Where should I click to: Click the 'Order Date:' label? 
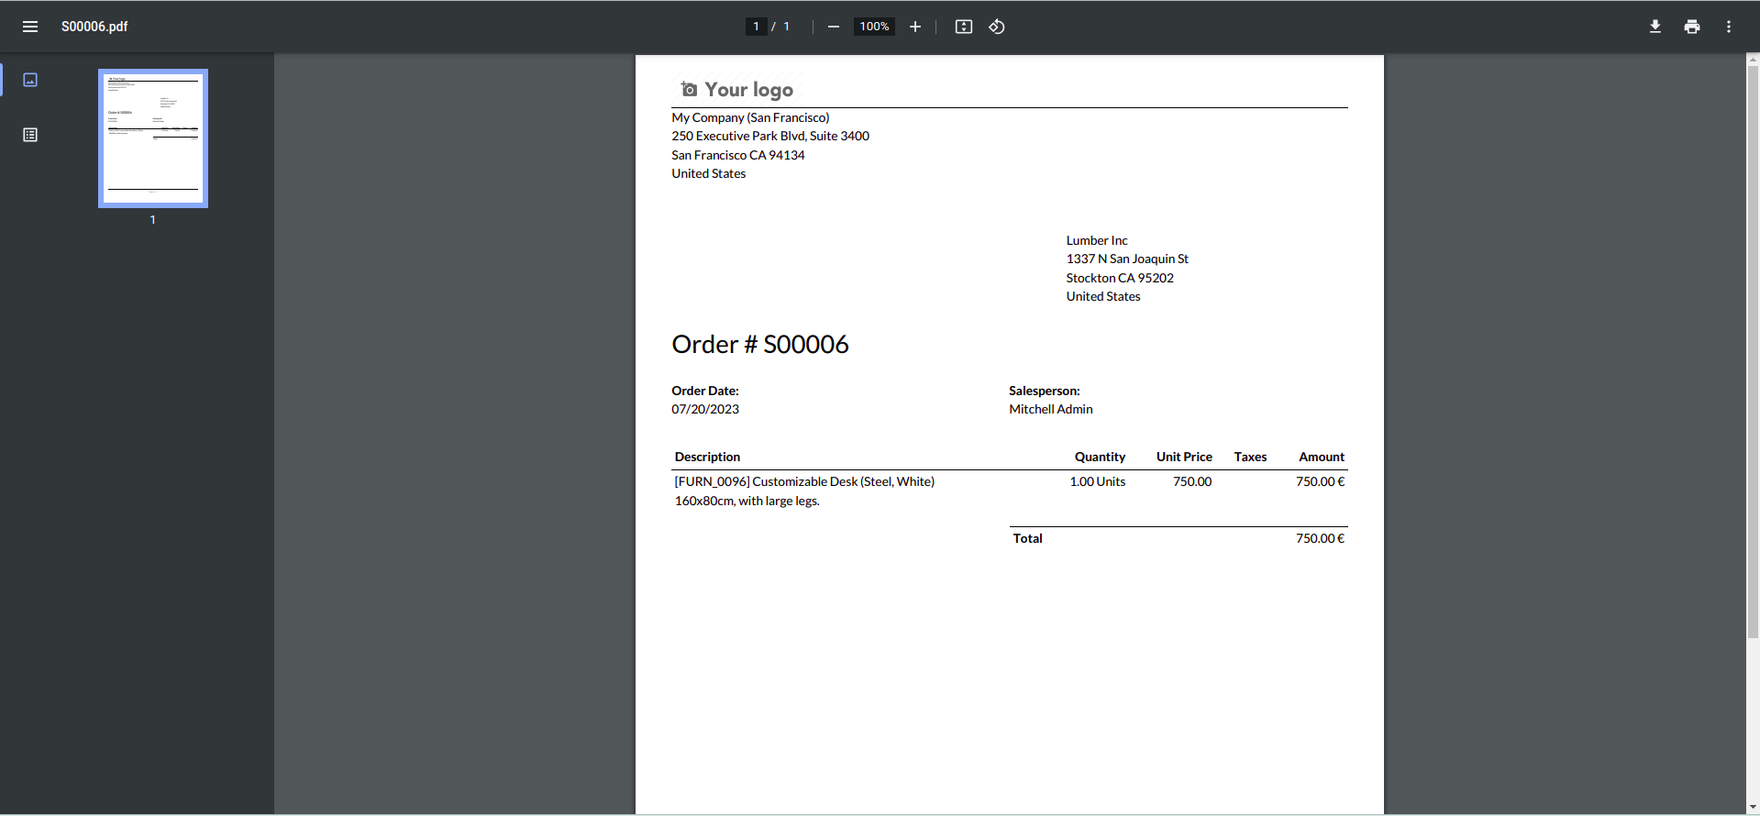[x=705, y=391]
